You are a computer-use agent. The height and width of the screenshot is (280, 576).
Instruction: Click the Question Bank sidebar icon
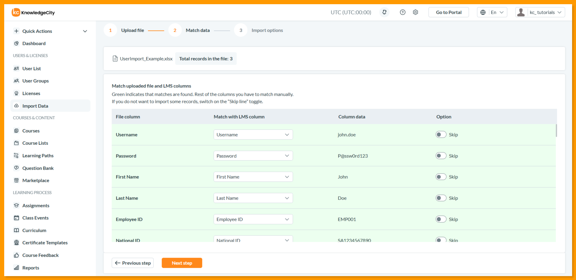[x=16, y=168]
